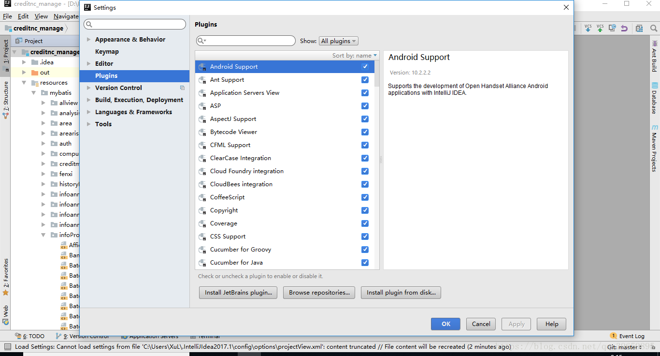The width and height of the screenshot is (660, 356).
Task: Click the Cancel button
Action: tap(481, 324)
